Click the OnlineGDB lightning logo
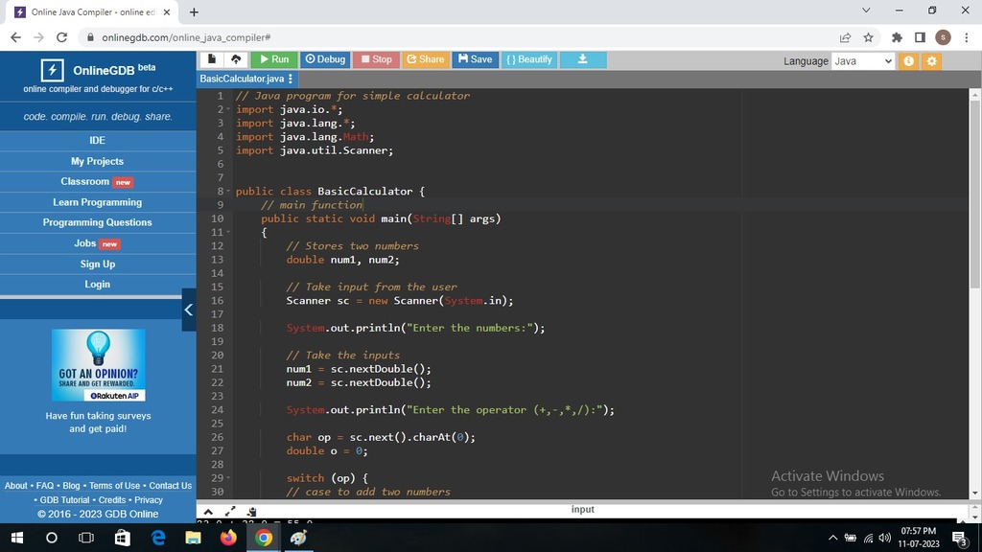This screenshot has width=982, height=552. tap(52, 70)
